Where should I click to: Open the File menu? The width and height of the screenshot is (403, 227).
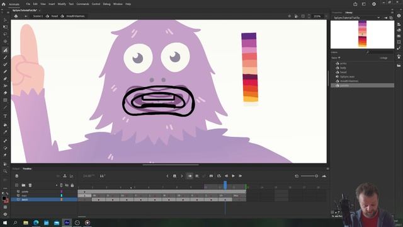(x=28, y=4)
